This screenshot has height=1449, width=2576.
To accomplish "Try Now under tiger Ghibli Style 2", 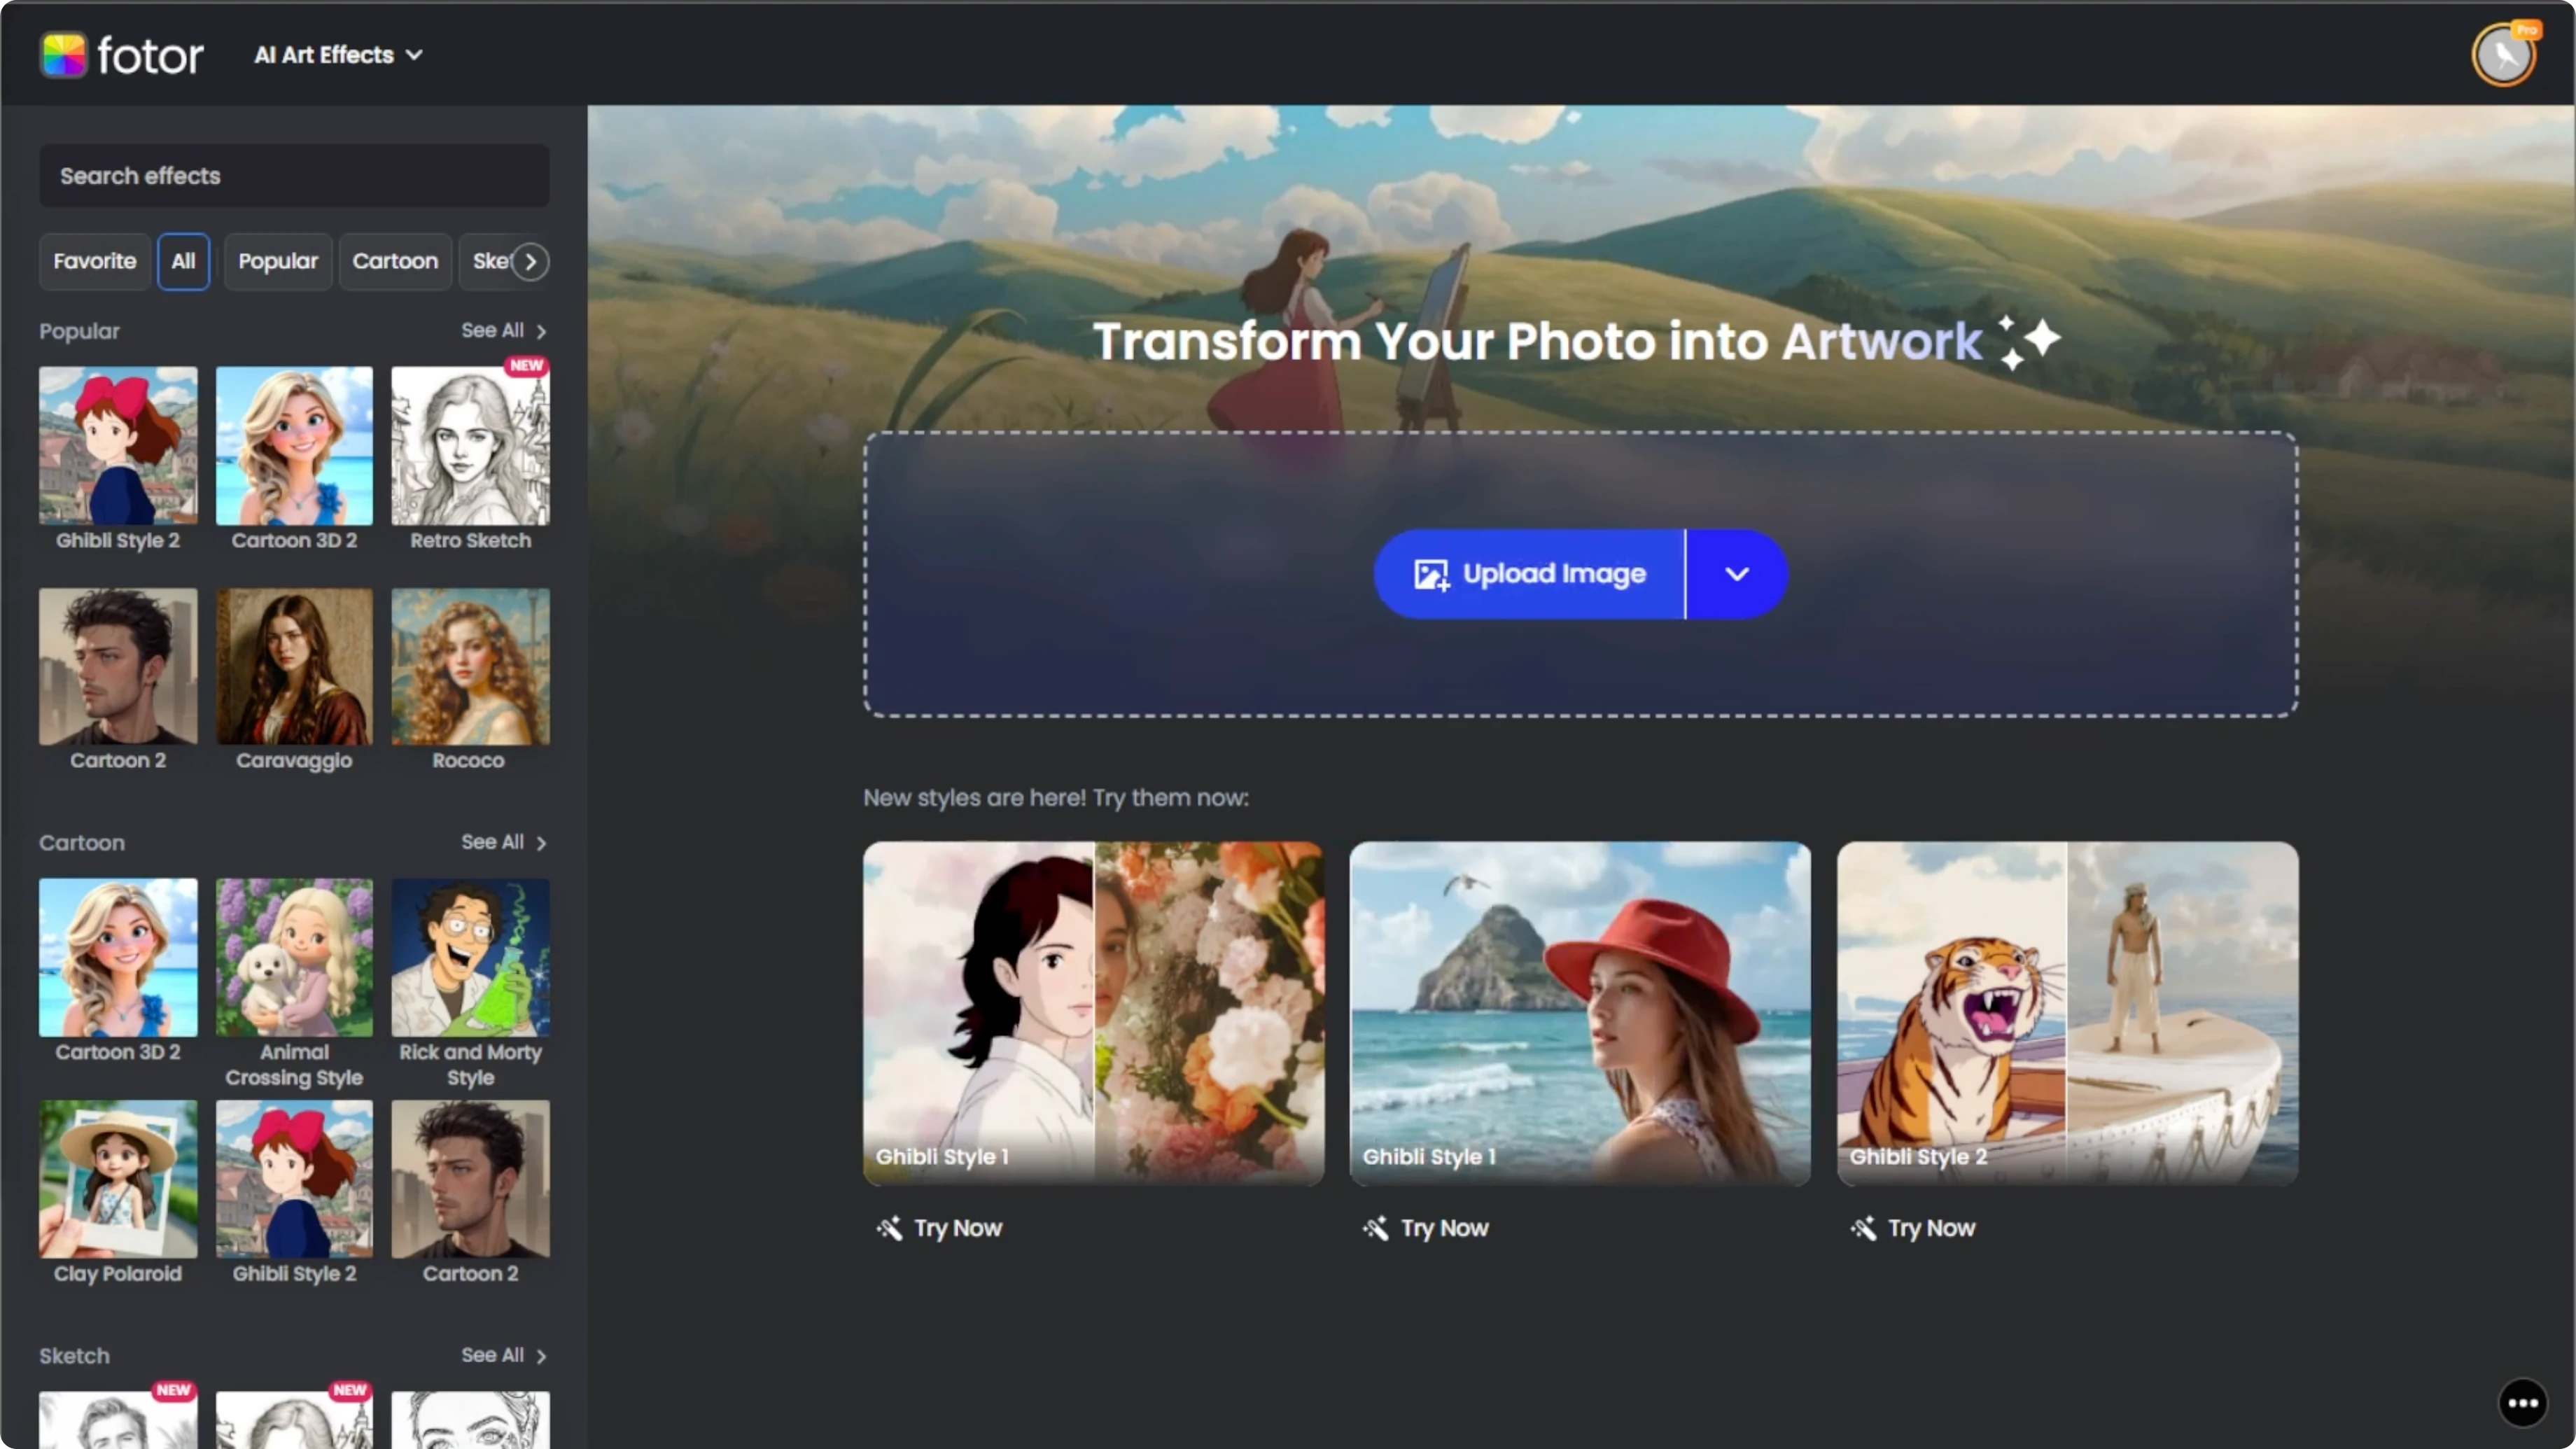I will point(1913,1228).
